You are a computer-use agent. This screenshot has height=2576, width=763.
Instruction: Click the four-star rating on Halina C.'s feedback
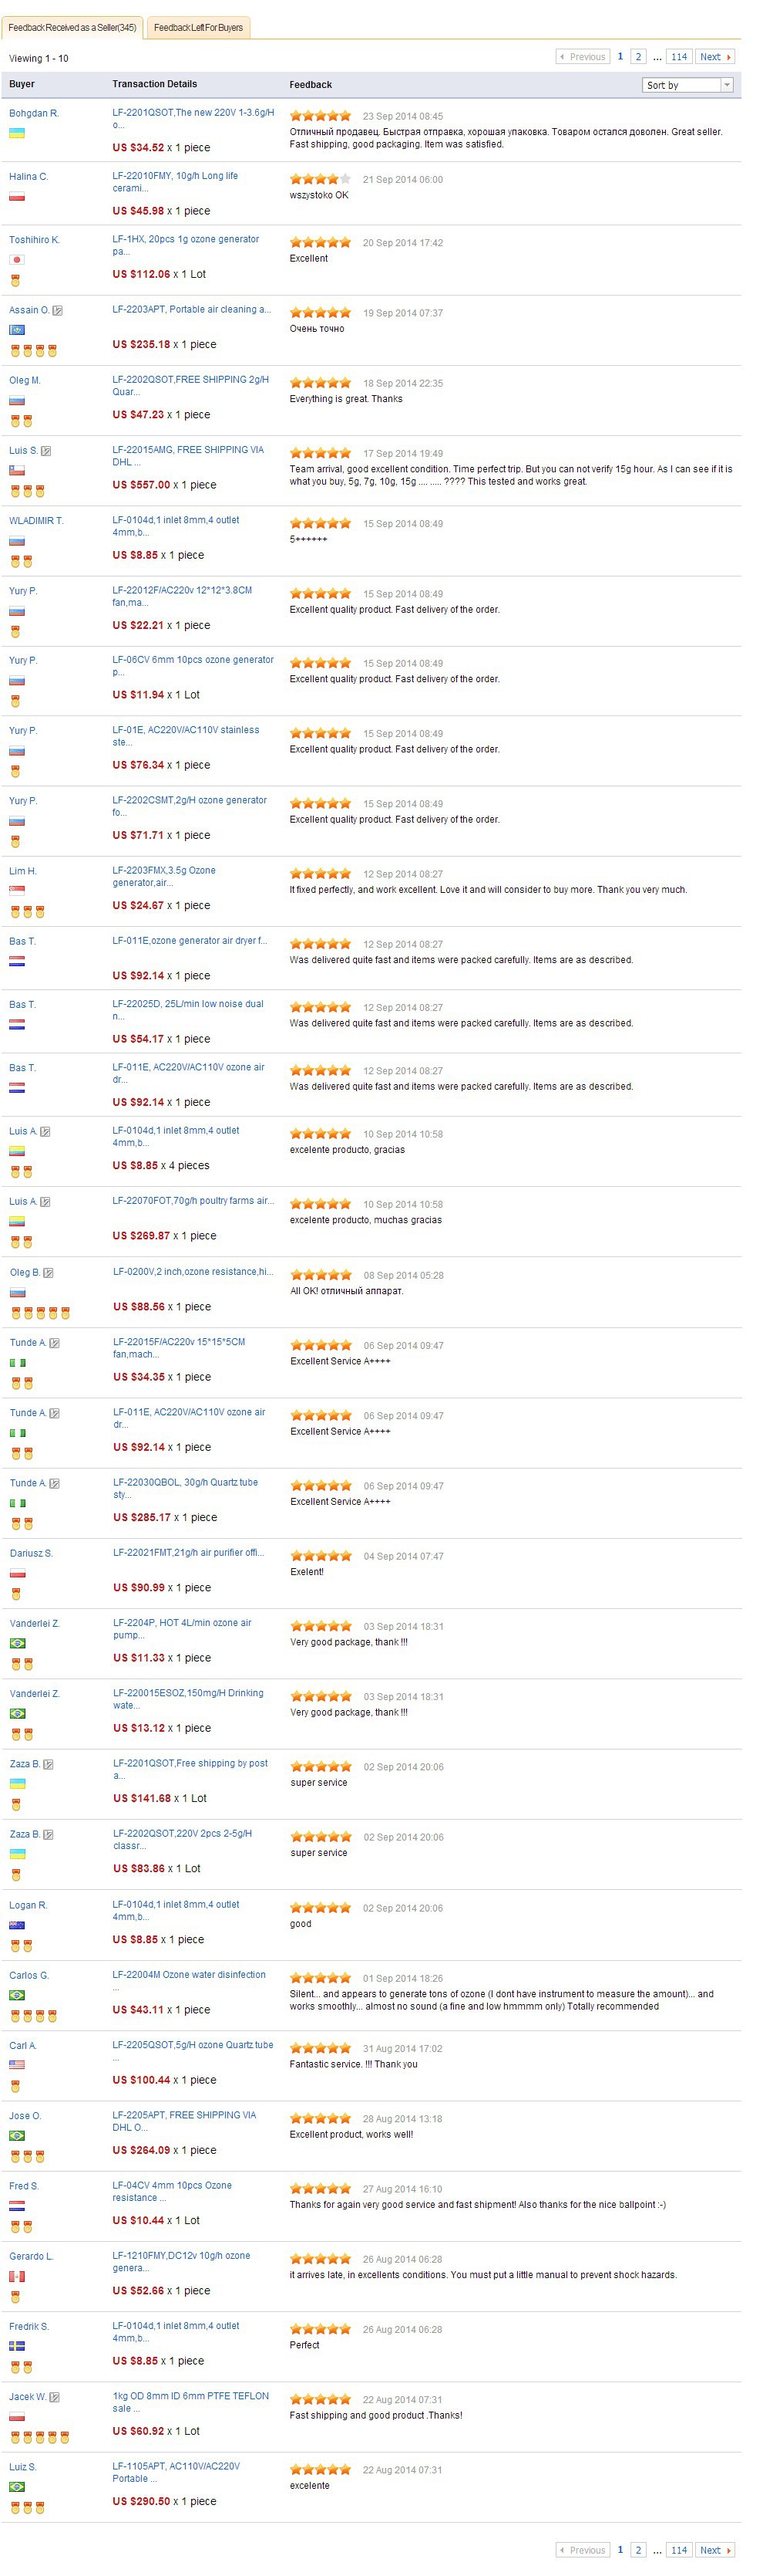coord(320,179)
